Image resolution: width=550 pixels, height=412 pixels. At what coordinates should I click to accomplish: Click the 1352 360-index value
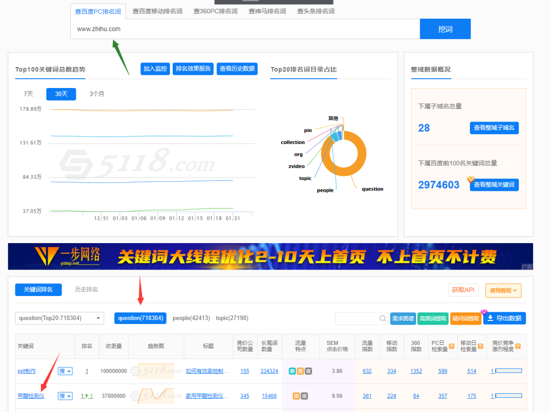pos(416,371)
